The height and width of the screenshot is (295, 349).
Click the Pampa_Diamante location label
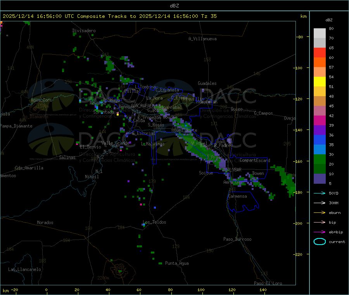tap(16, 126)
